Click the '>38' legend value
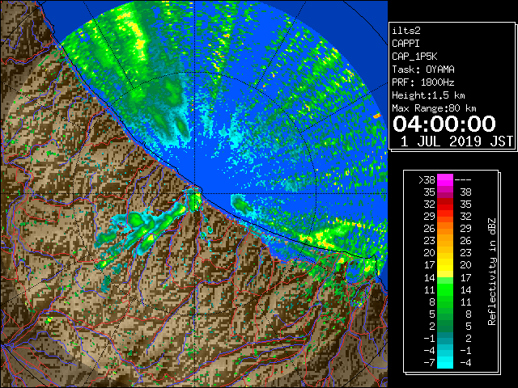Viewport: 518px width, 388px height. [427, 179]
